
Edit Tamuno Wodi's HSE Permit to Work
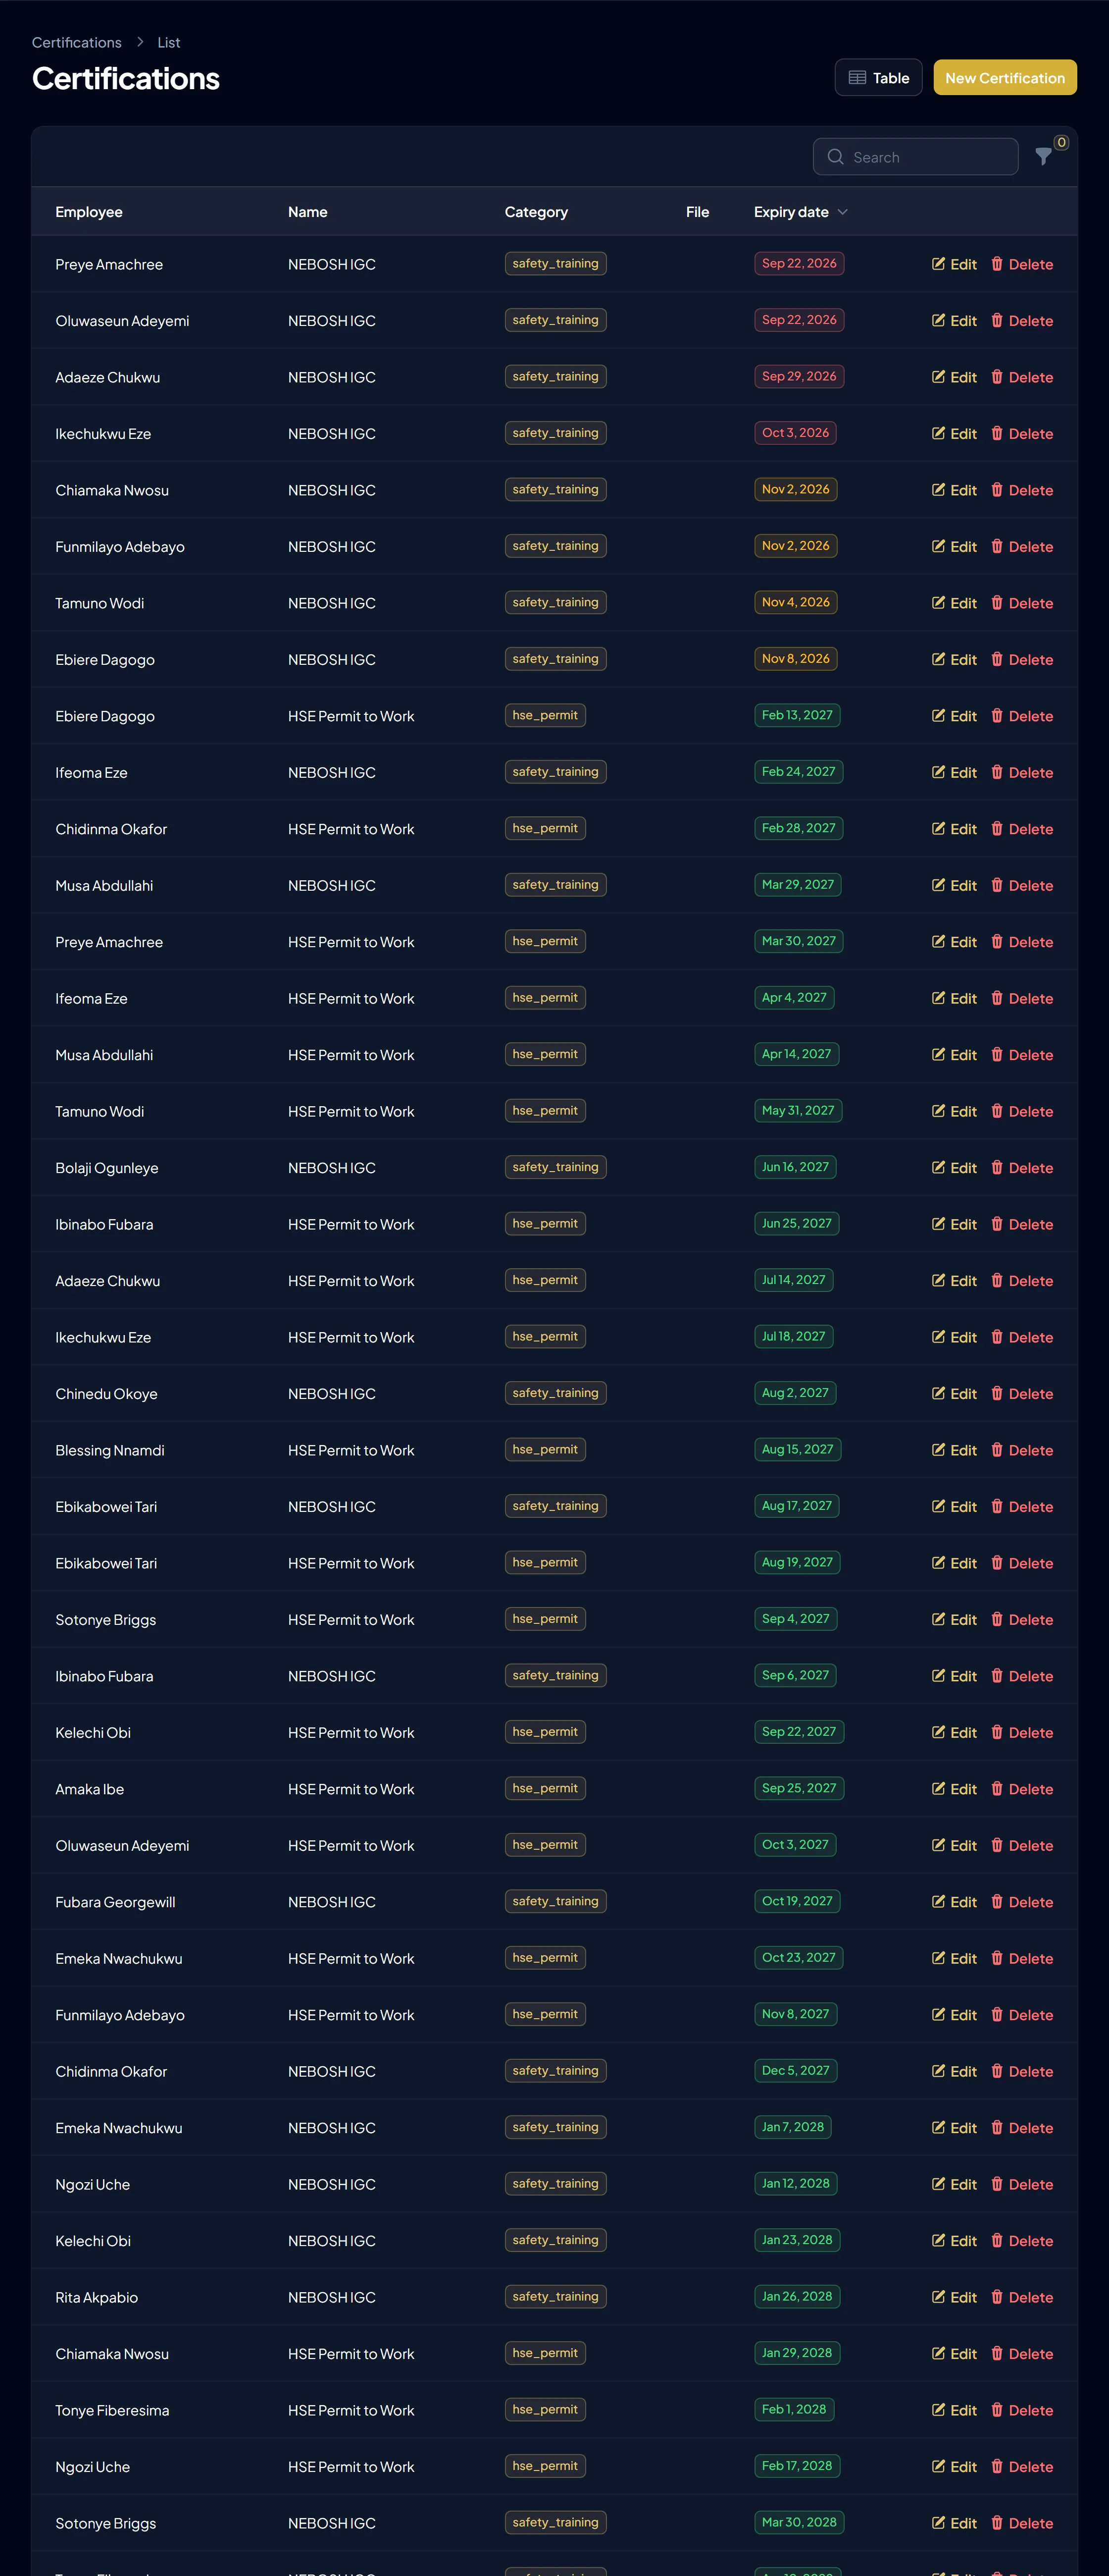[x=954, y=1112]
